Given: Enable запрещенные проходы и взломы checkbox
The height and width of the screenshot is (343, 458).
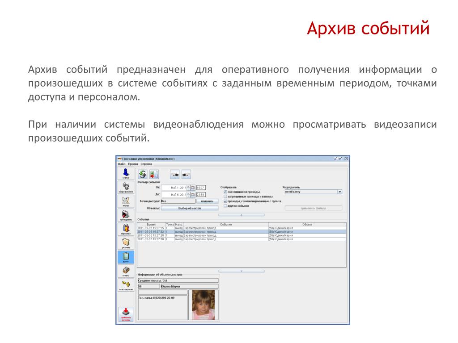Looking at the screenshot, I should coord(225,197).
